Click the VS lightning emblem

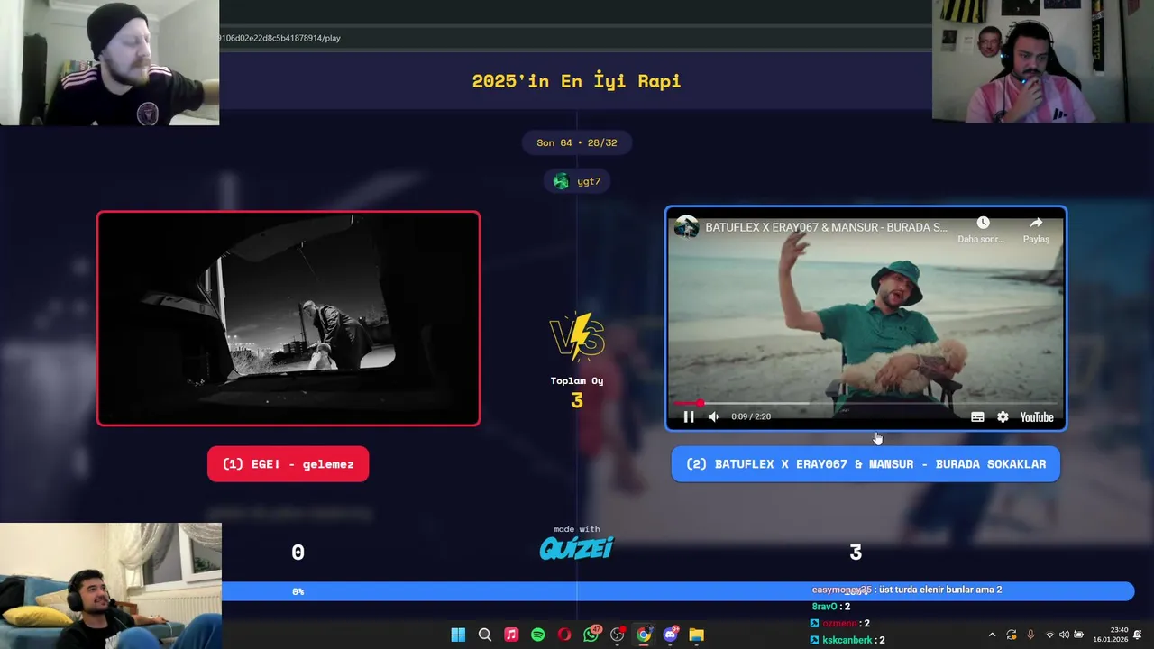tap(577, 335)
